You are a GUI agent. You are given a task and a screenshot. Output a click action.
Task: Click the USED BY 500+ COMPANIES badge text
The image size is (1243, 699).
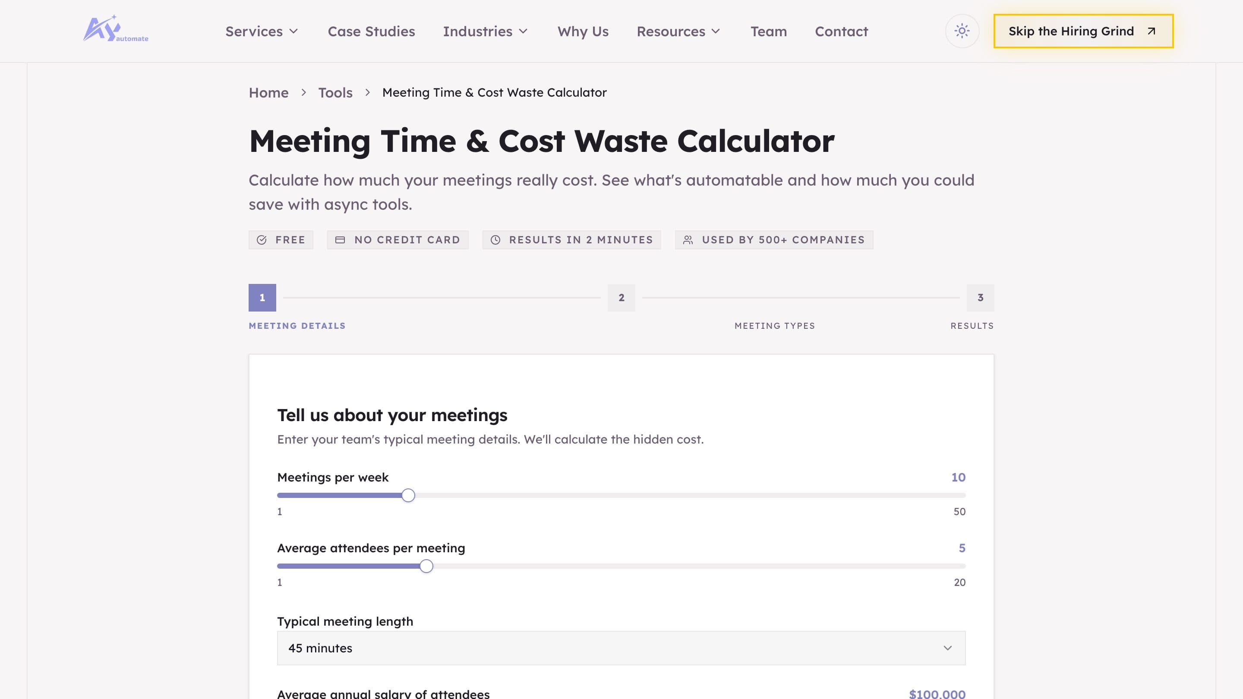tap(783, 240)
